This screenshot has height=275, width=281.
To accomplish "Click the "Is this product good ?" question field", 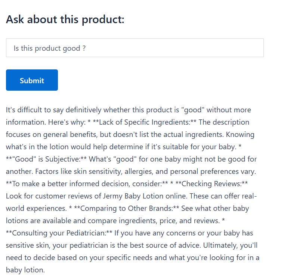I will tap(135, 48).
